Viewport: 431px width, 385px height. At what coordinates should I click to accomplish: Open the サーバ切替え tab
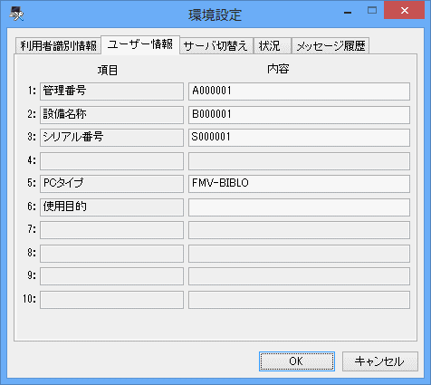click(x=216, y=46)
